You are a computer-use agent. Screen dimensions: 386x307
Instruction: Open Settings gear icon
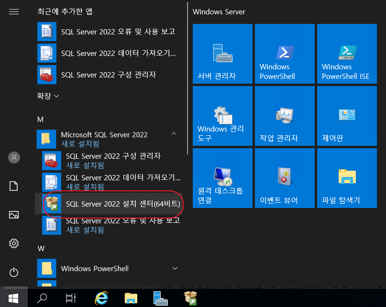coord(14,243)
